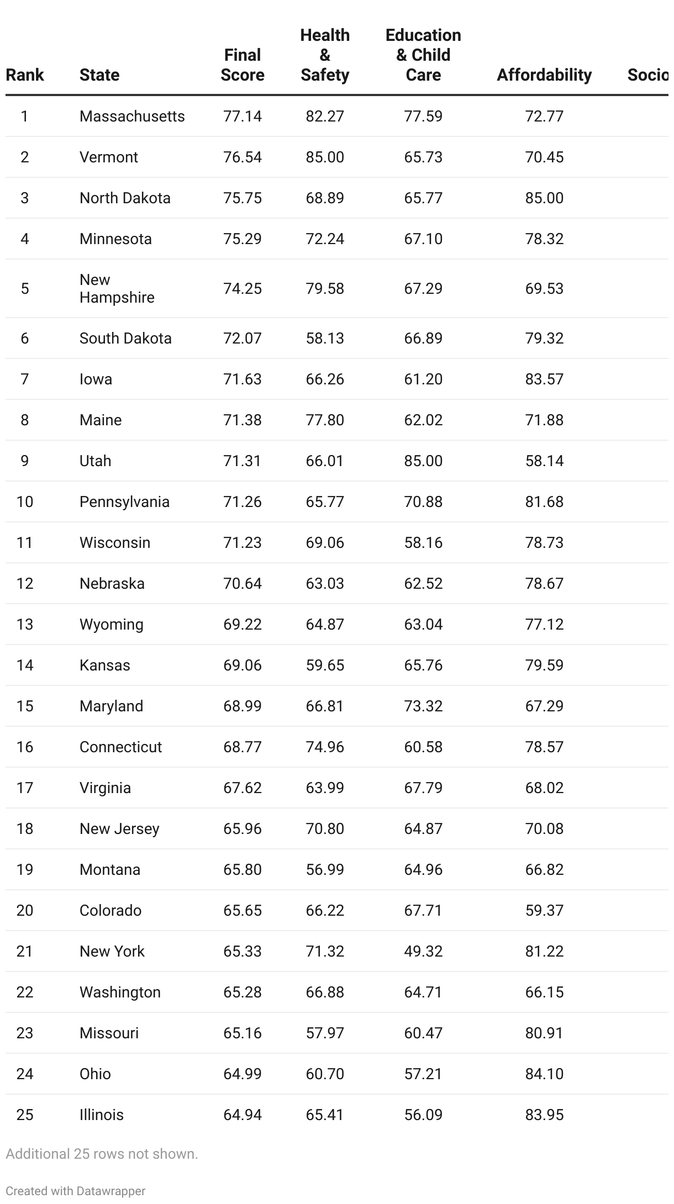Select the New Hampshire state cell
Screen dimensions: 674x1204
117,288
